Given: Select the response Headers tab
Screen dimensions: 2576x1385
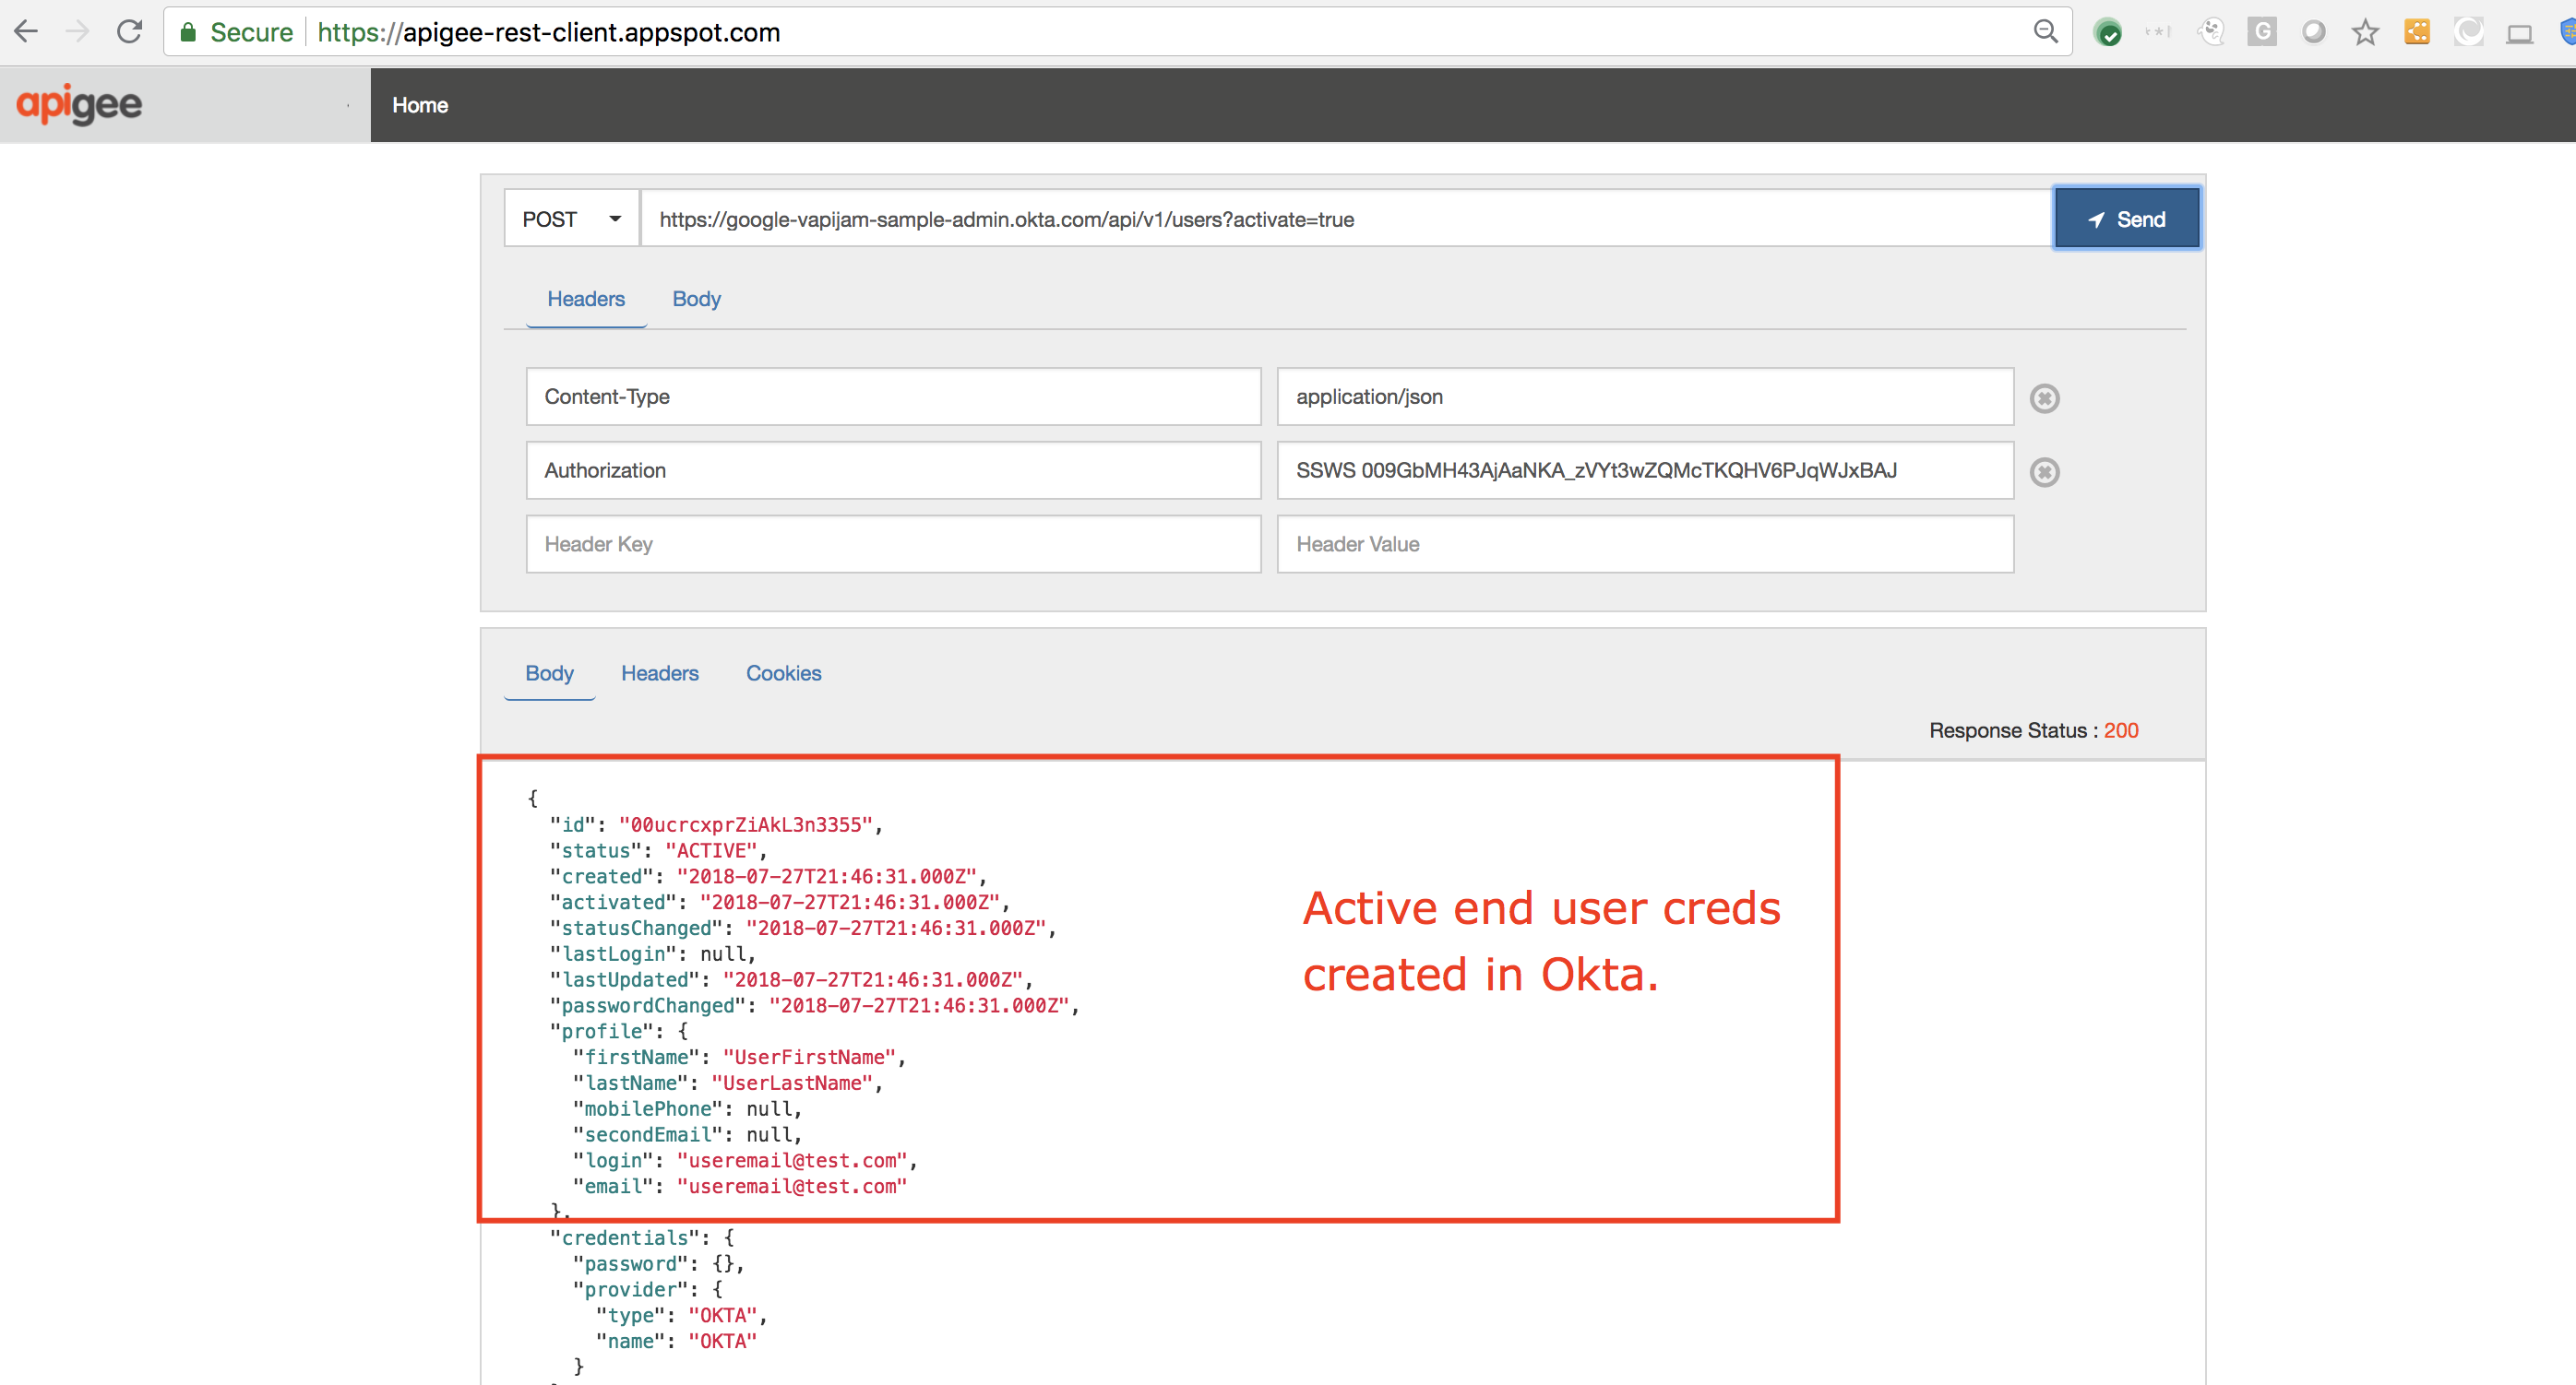Looking at the screenshot, I should (x=660, y=672).
